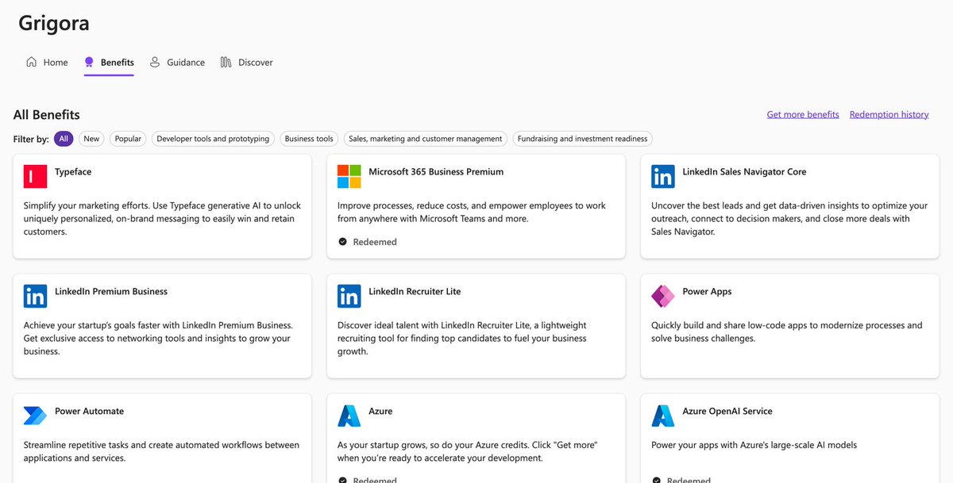Click the All Benefits heading

coord(47,115)
